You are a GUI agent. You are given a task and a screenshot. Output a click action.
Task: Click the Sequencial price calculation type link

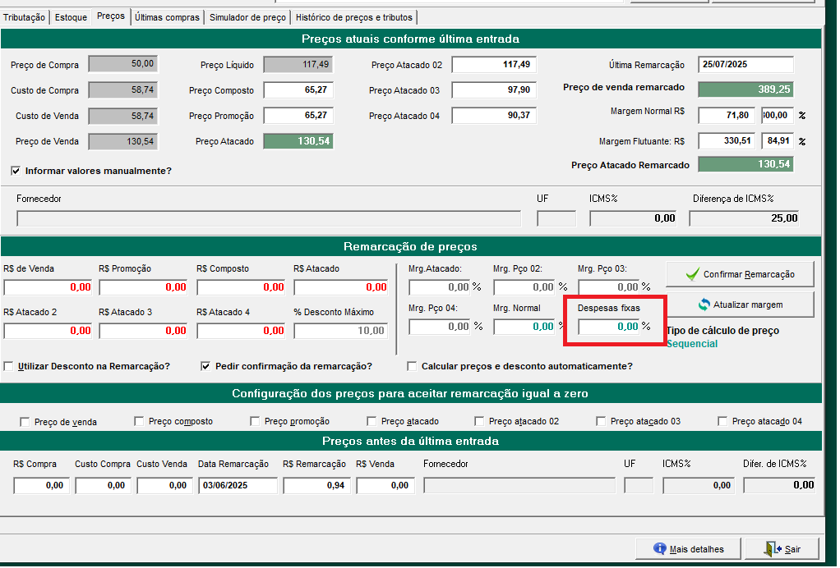pos(691,344)
